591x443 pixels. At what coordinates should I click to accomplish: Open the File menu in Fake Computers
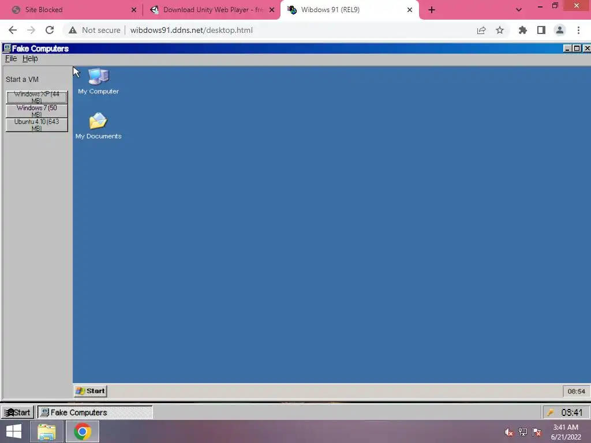coord(11,58)
